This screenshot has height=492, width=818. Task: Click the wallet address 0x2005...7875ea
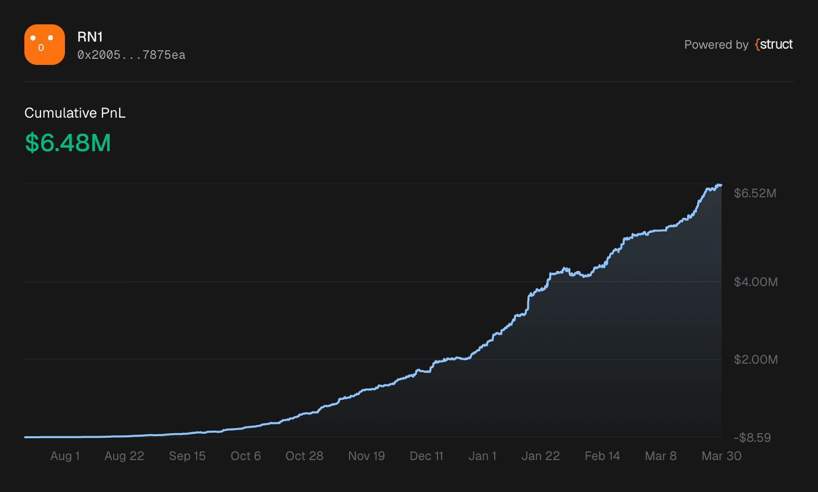click(131, 55)
